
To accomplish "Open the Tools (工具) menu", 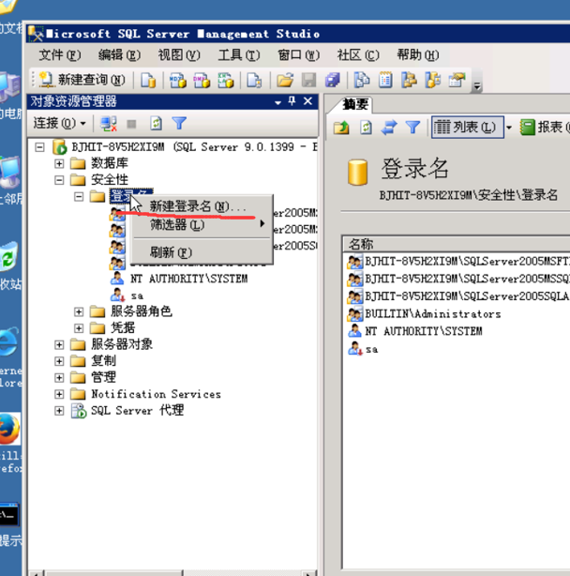I will click(239, 55).
